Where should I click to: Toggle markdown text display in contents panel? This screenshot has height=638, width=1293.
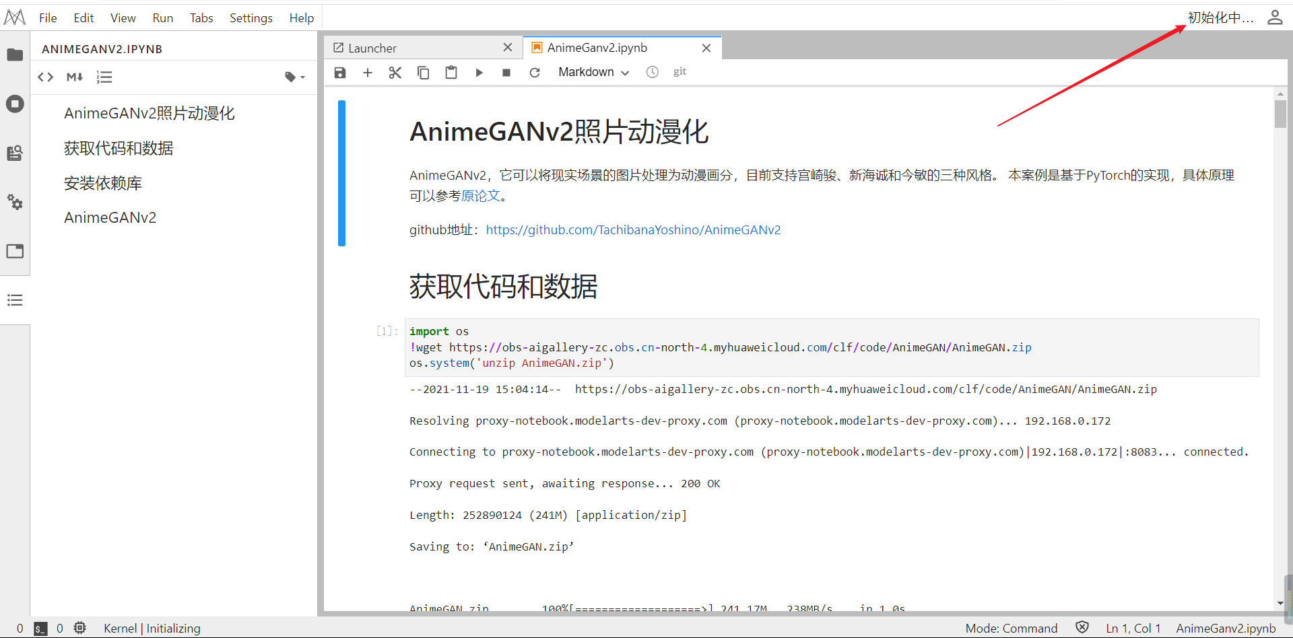point(75,77)
